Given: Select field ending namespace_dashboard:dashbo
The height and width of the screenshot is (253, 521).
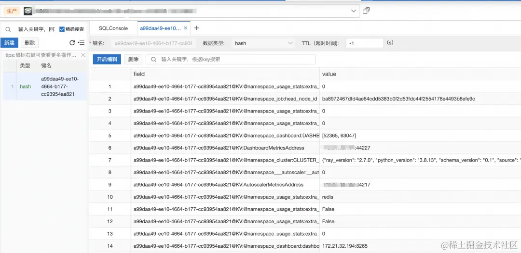Looking at the screenshot, I should 225,246.
